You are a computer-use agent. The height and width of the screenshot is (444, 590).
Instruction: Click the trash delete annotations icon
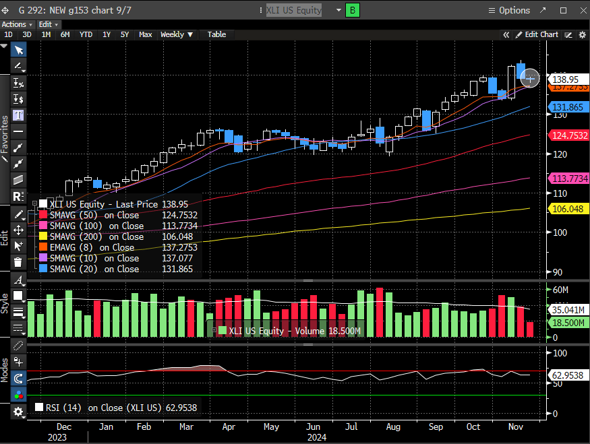(18, 262)
